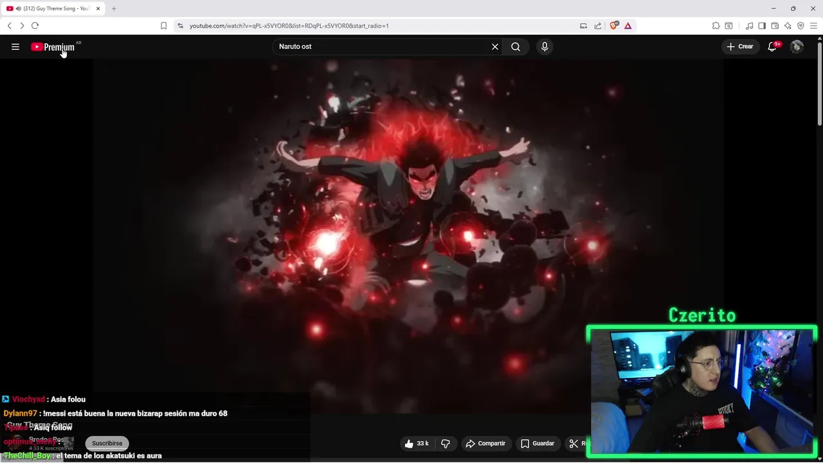This screenshot has width=823, height=463.
Task: Open the Brave main menu
Action: click(x=813, y=26)
